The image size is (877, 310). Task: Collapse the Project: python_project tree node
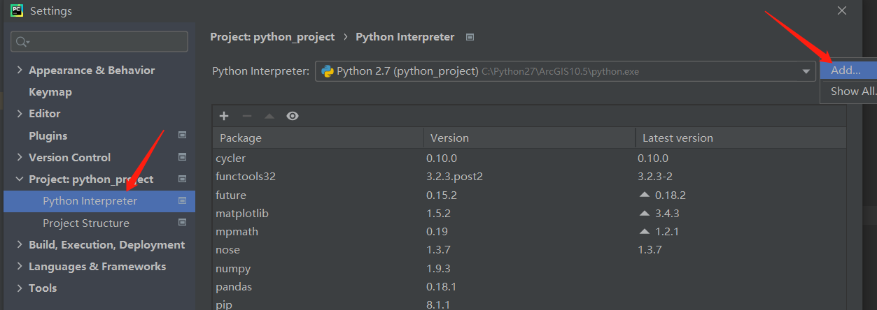(20, 179)
